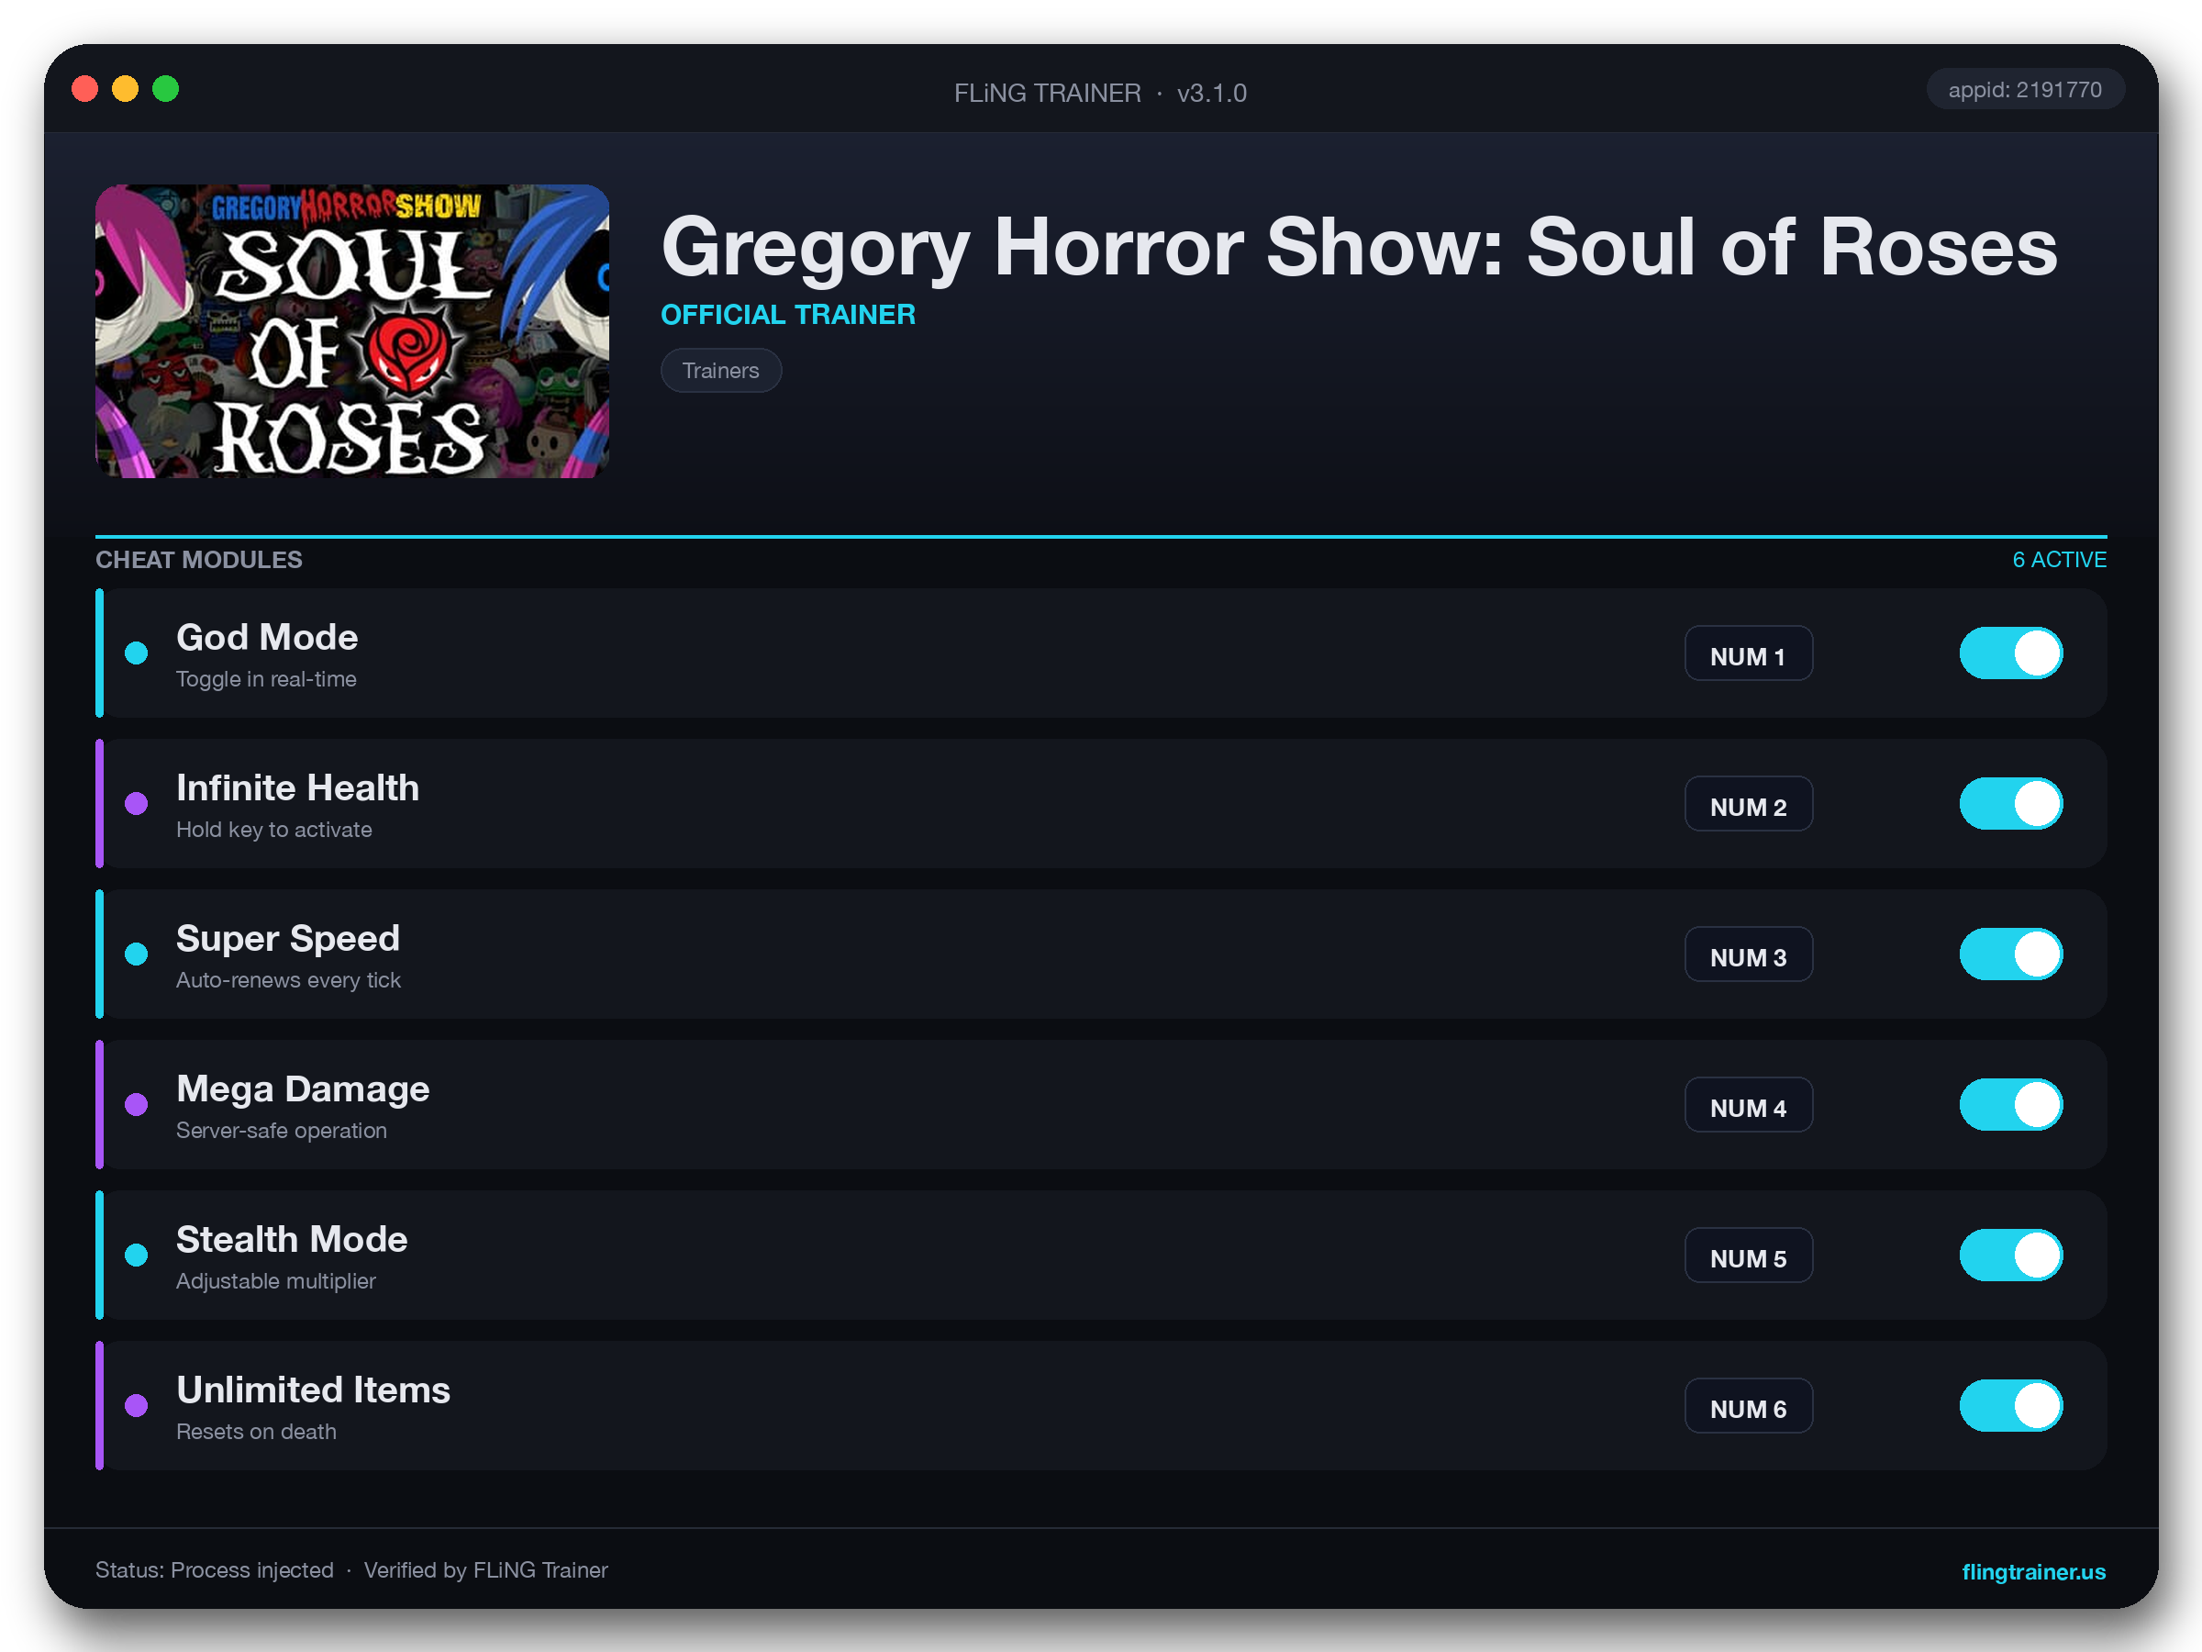Click the Super Speed label

point(288,938)
